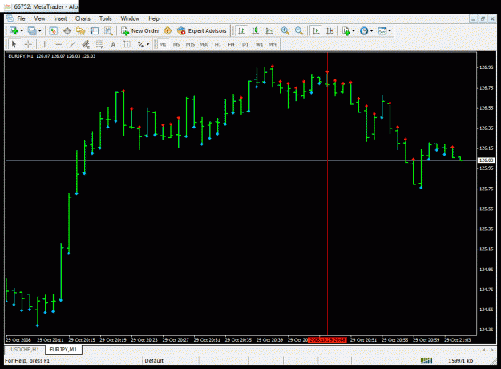Select the Vertical Line drawing tool
501x369 pixels.
click(44, 44)
